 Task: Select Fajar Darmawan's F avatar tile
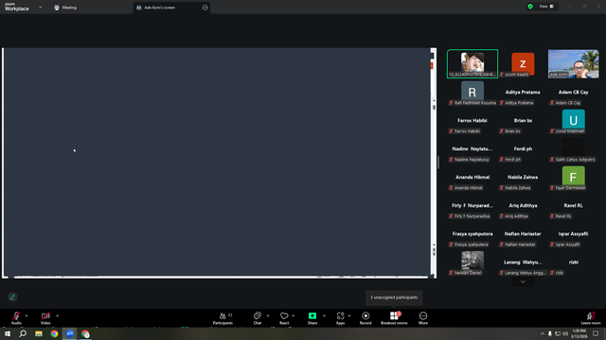(x=574, y=178)
